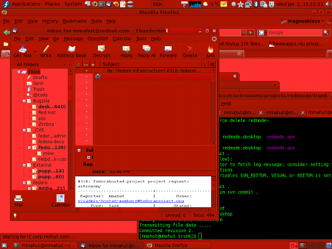Click the Subject column header
The image size is (332, 249).
click(151, 64)
